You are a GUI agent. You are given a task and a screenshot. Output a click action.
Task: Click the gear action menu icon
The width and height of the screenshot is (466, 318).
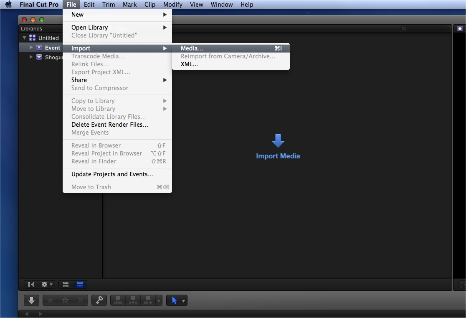point(45,284)
